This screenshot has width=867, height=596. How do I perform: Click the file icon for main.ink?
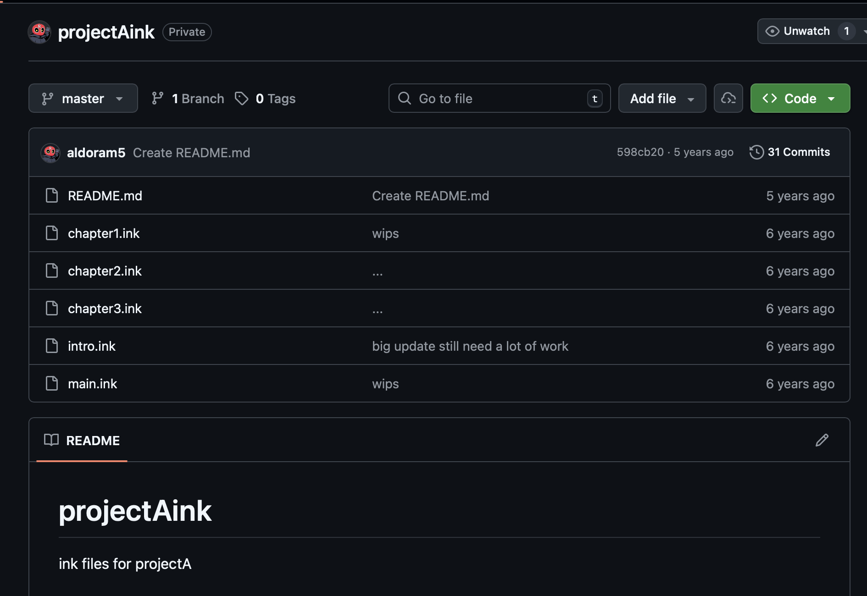(52, 383)
